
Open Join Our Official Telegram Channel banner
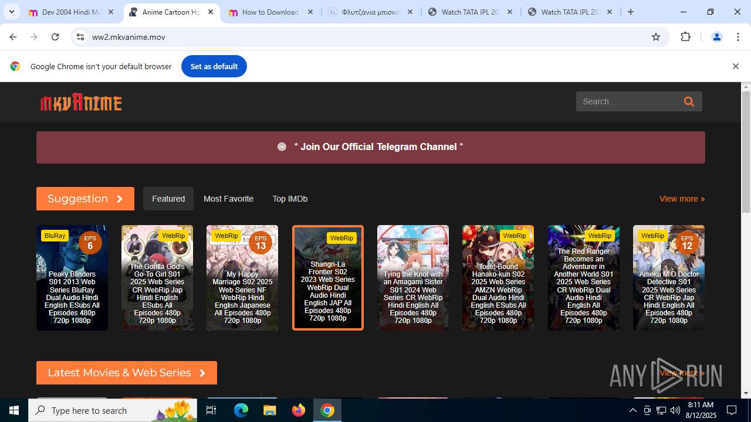[371, 147]
